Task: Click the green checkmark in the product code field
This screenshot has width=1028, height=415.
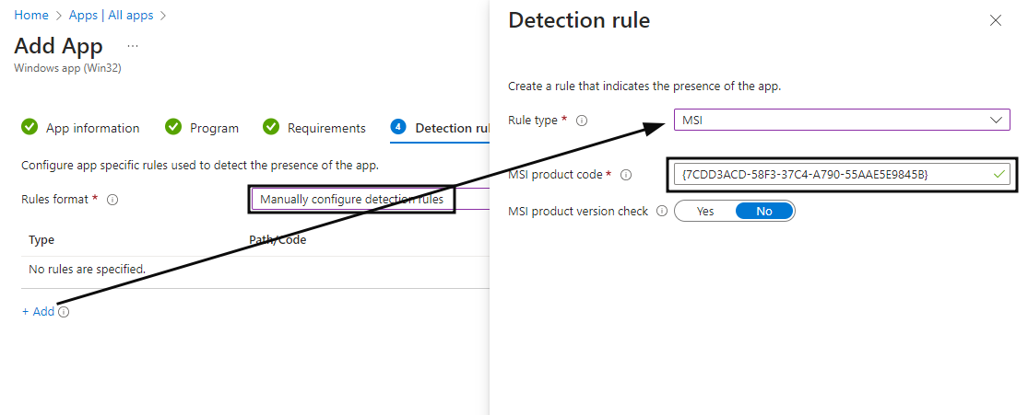Action: click(x=998, y=175)
